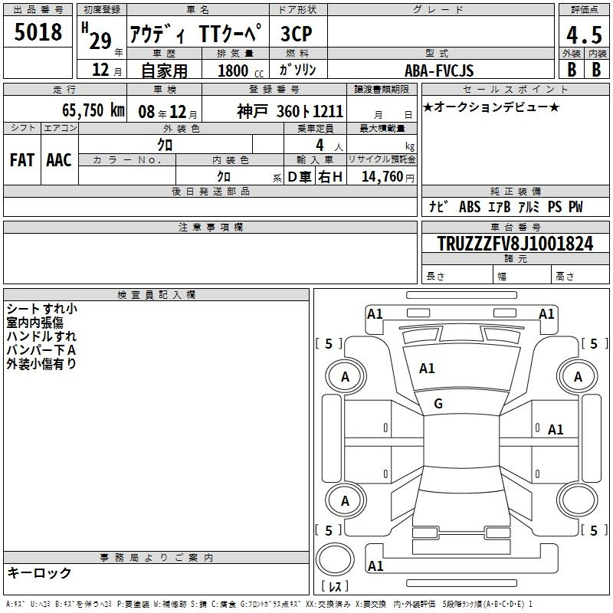Click the registration number 神戸 360ト1211
This screenshot has height=613, width=613.
click(x=290, y=110)
